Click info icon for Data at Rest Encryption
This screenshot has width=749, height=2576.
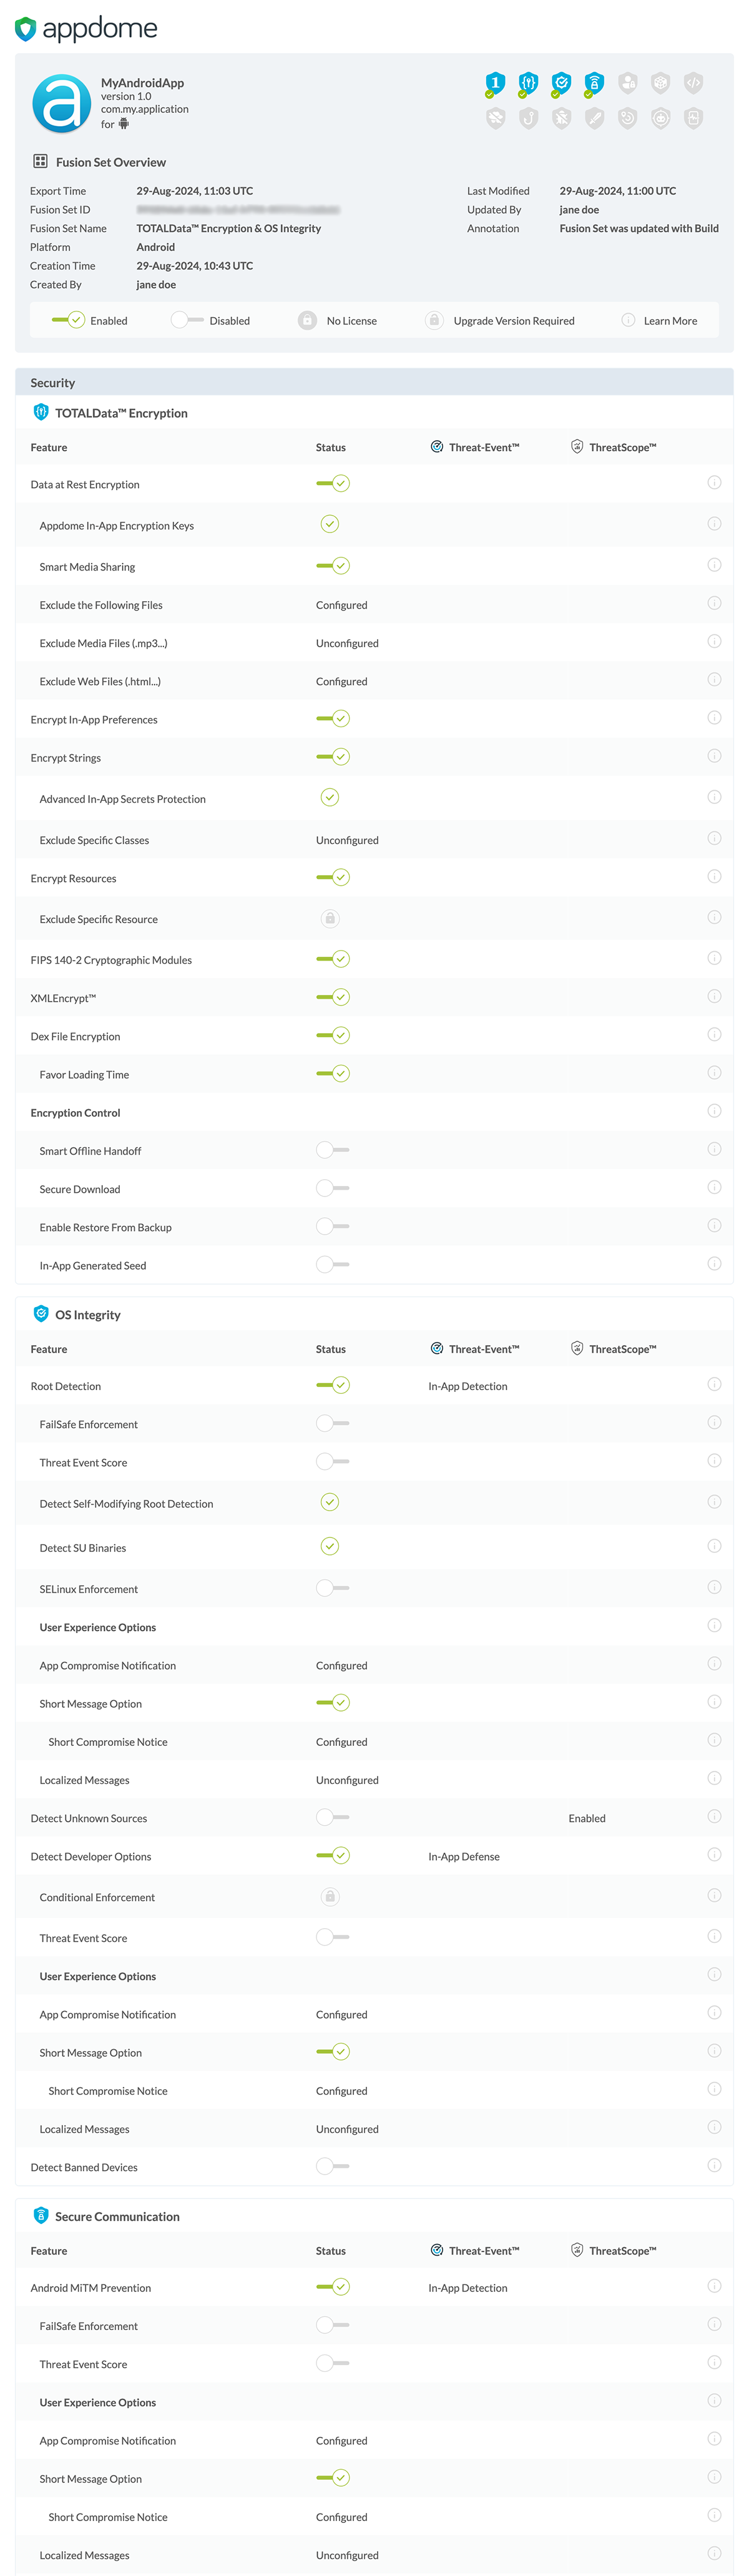tap(714, 483)
